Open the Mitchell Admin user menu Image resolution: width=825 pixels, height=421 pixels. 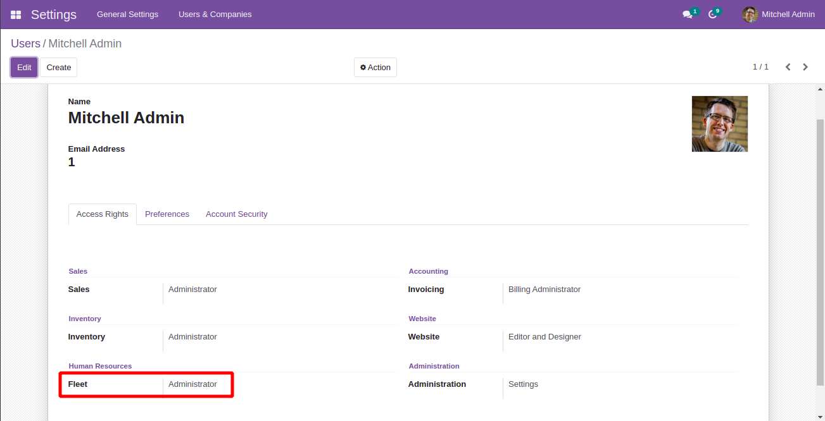pyautogui.click(x=788, y=15)
